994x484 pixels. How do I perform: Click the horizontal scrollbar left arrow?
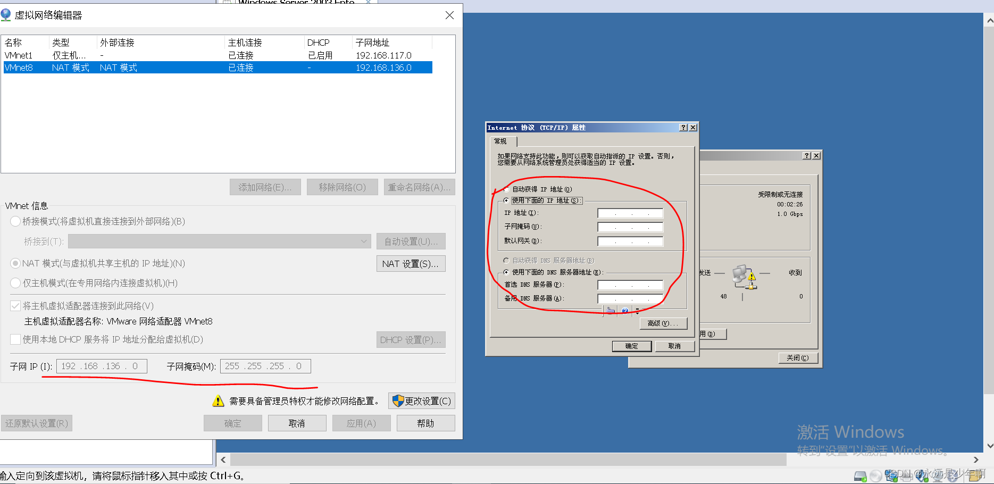[x=223, y=460]
